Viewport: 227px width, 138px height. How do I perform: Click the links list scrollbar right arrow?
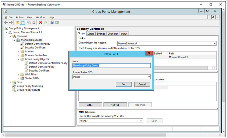click(x=214, y=68)
